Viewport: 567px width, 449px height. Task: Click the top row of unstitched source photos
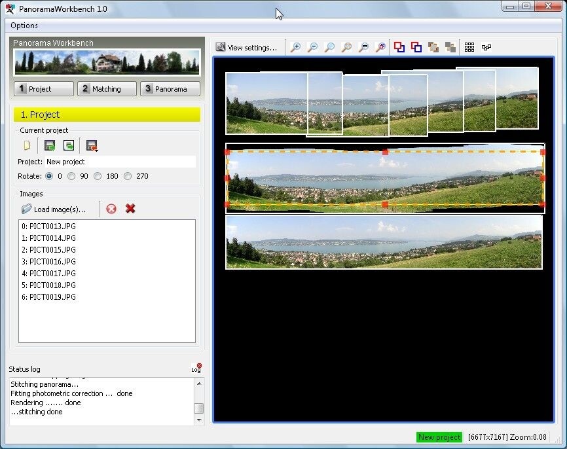pos(382,102)
